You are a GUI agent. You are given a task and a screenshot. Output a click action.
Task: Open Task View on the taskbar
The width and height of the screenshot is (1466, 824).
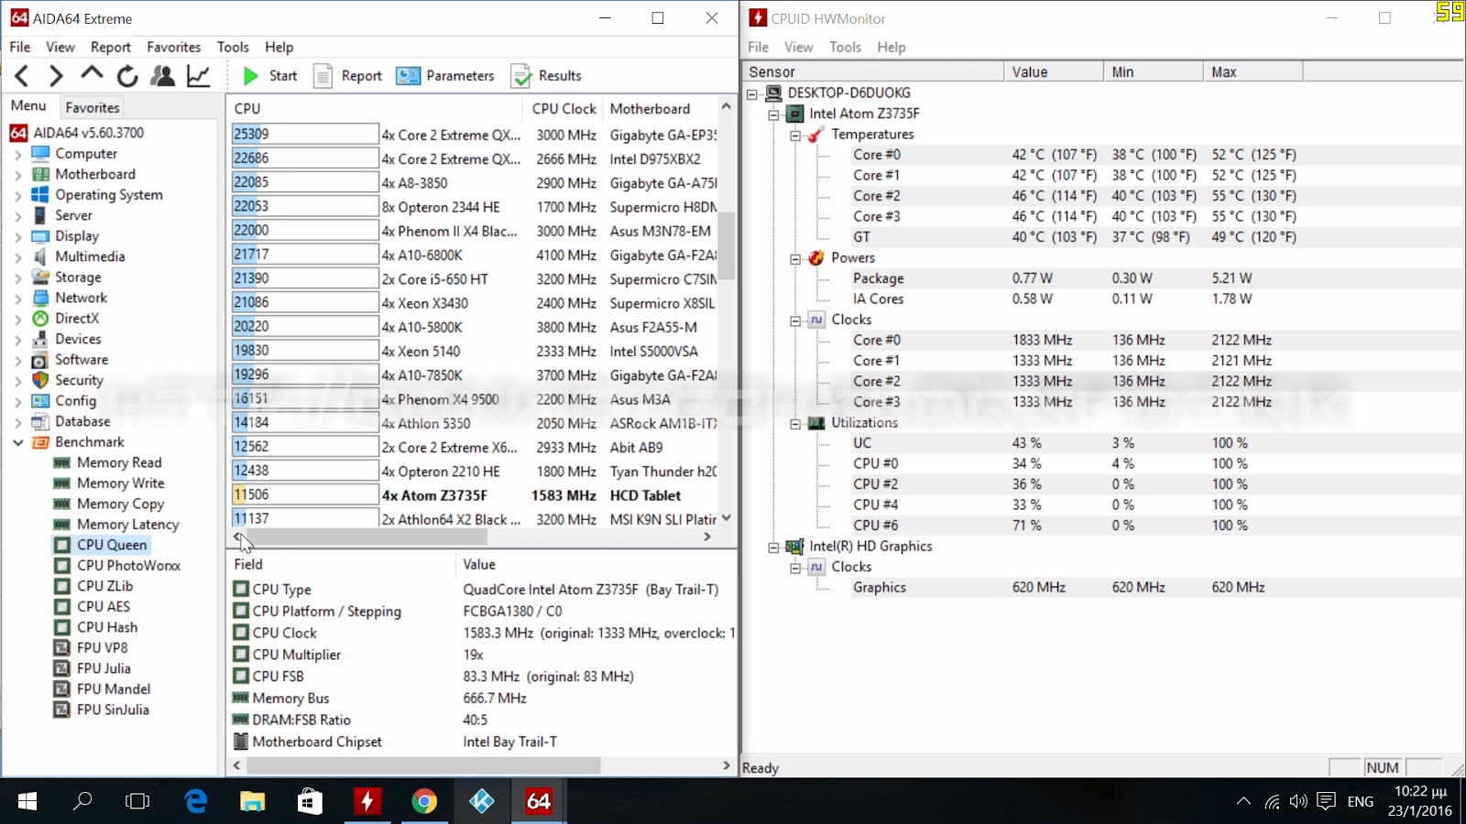(137, 802)
